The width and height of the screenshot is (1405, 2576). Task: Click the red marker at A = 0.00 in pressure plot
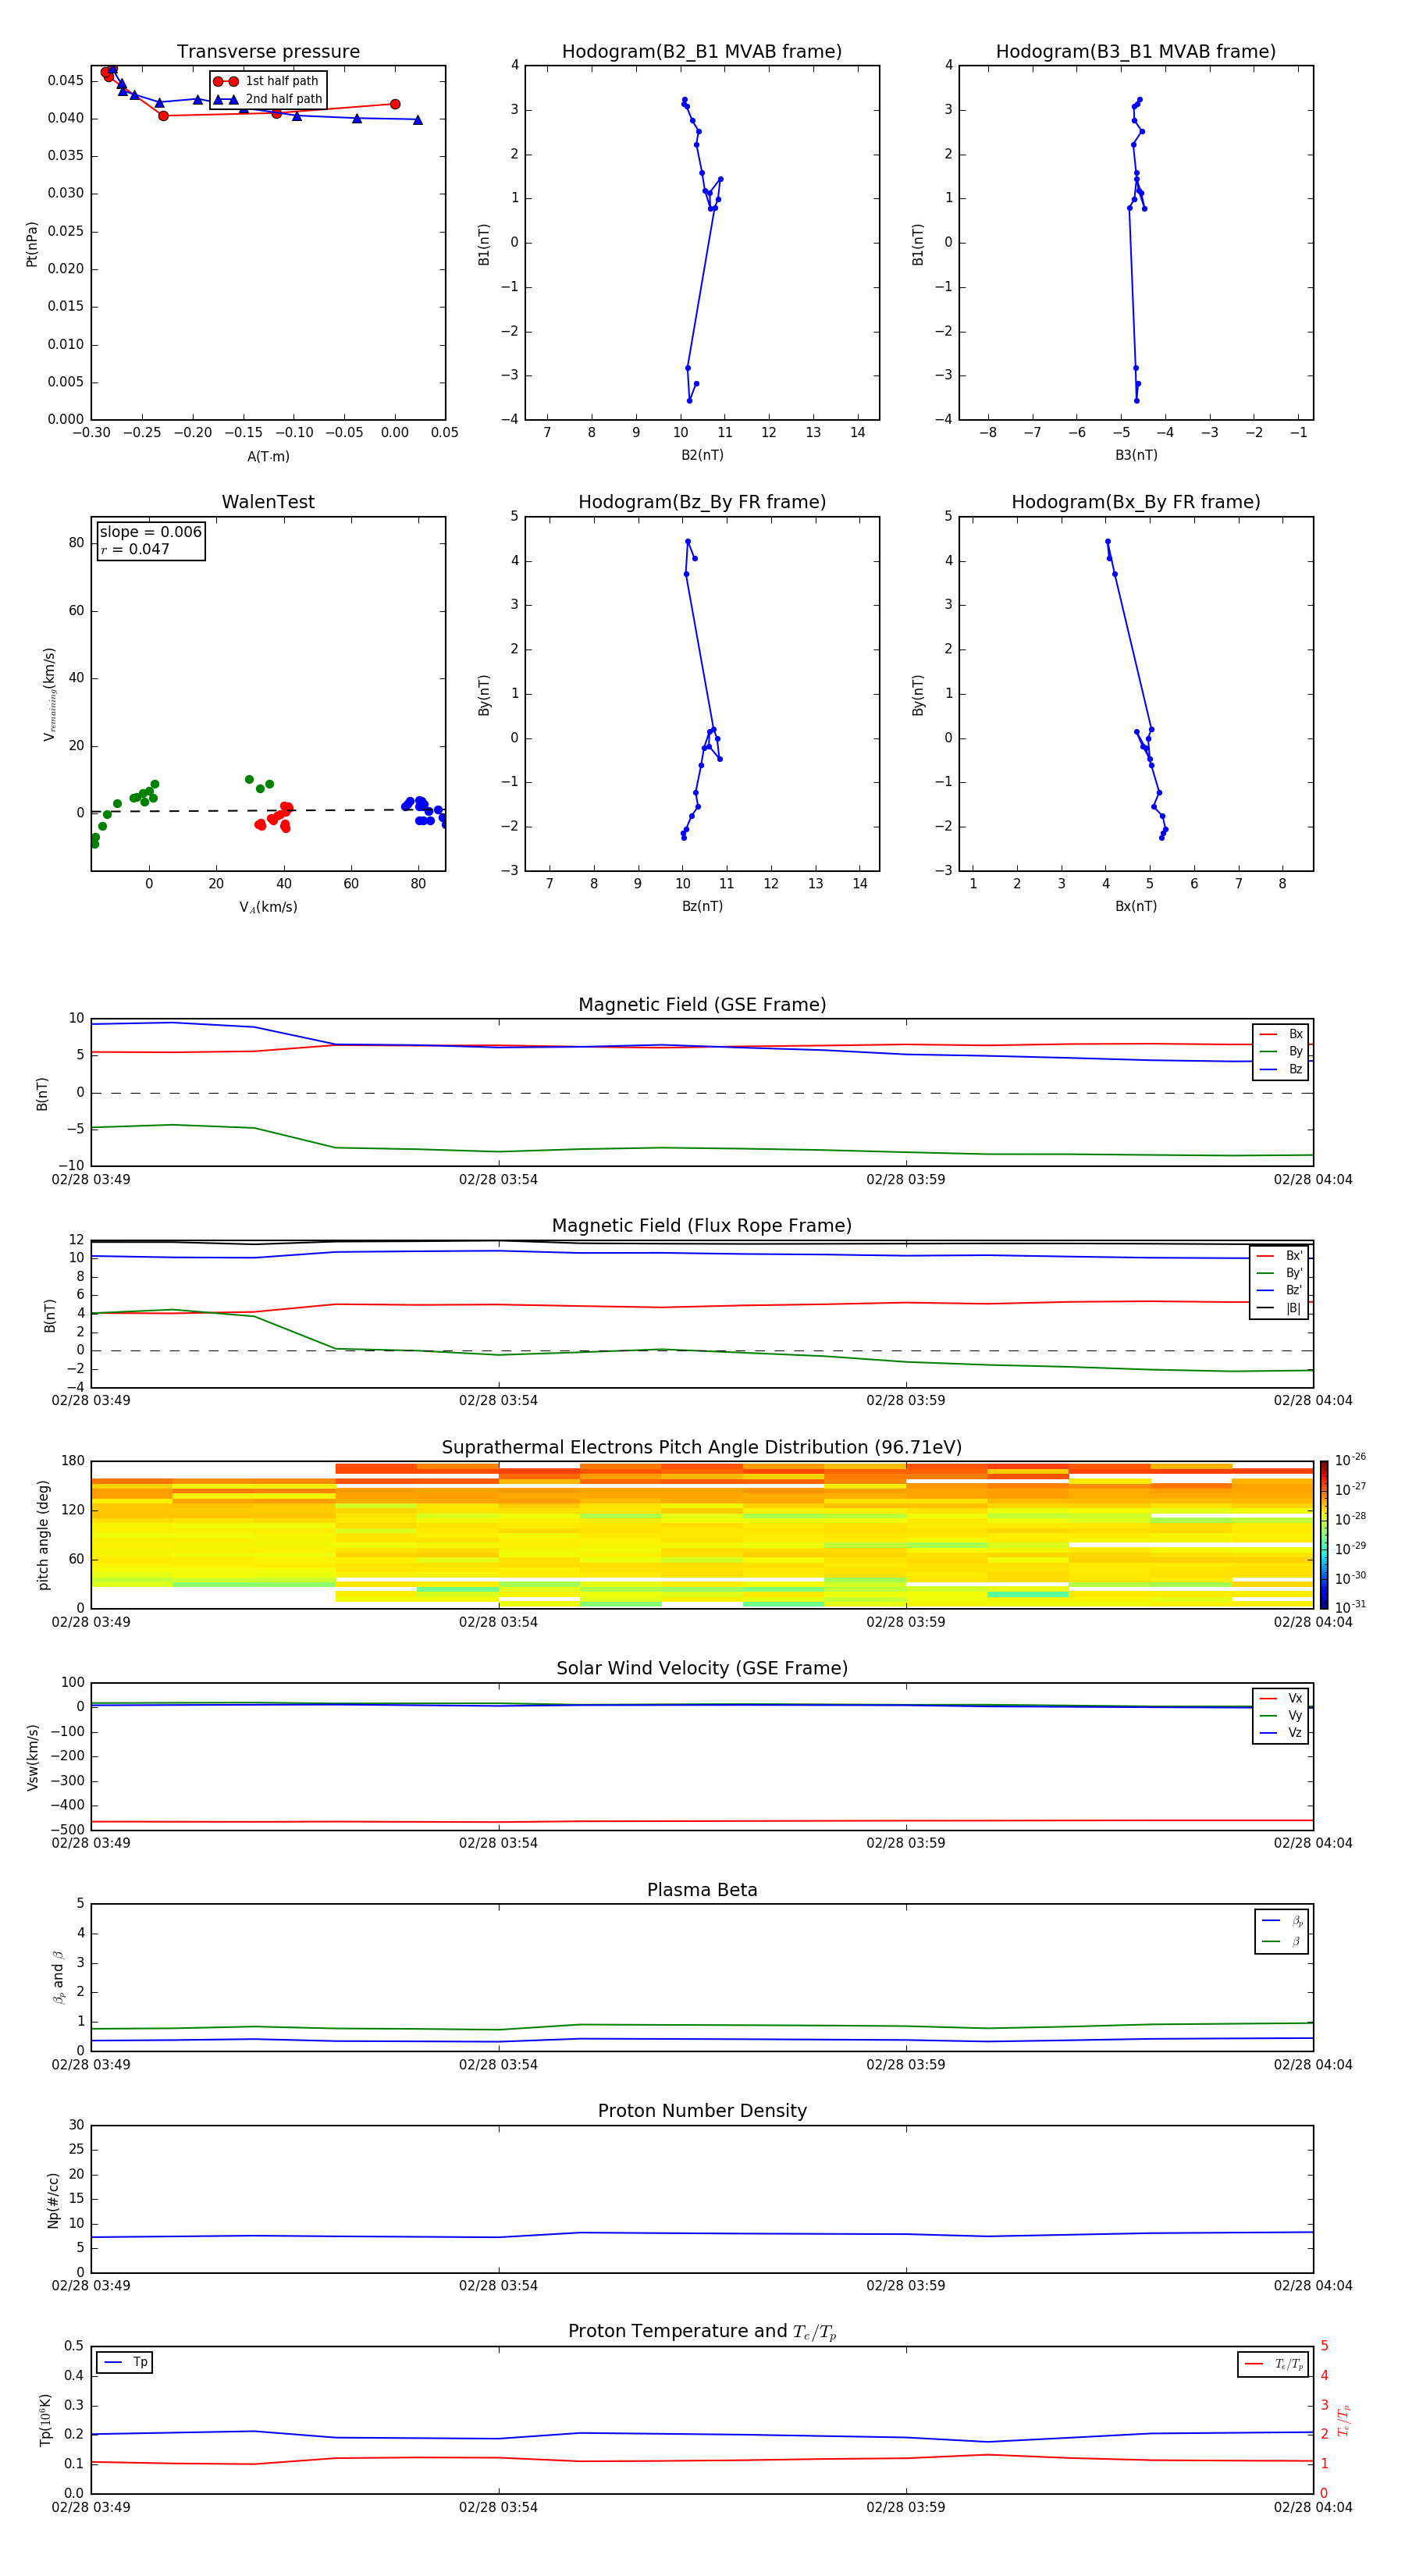395,104
